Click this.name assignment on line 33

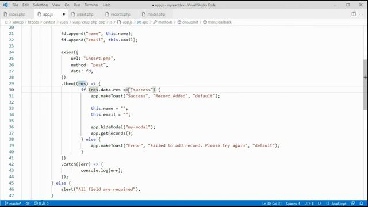109,108
